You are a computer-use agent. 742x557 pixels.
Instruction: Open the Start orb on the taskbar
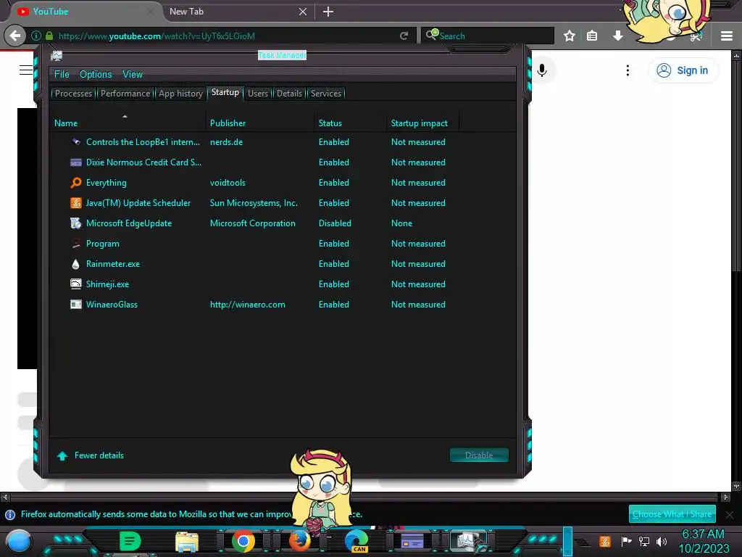(19, 541)
